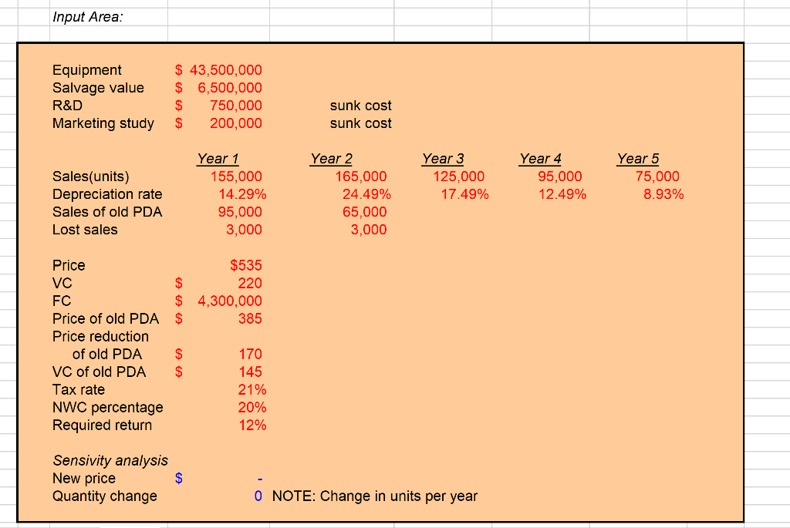Select Year 2 lost sales 3,000
The image size is (790, 528).
(369, 230)
